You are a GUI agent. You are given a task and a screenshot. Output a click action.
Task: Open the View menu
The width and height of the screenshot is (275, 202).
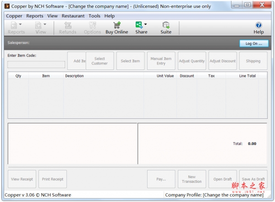pyautogui.click(x=52, y=16)
